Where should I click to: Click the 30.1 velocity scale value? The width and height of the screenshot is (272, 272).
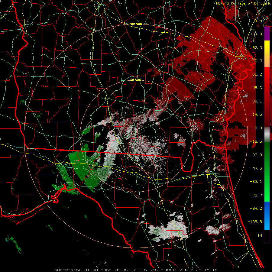pyautogui.click(x=257, y=101)
